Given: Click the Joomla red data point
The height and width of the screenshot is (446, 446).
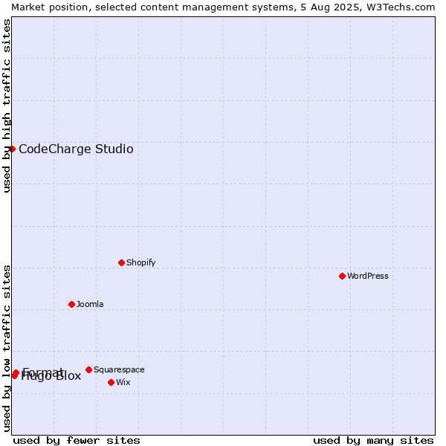Looking at the screenshot, I should pyautogui.click(x=71, y=304).
